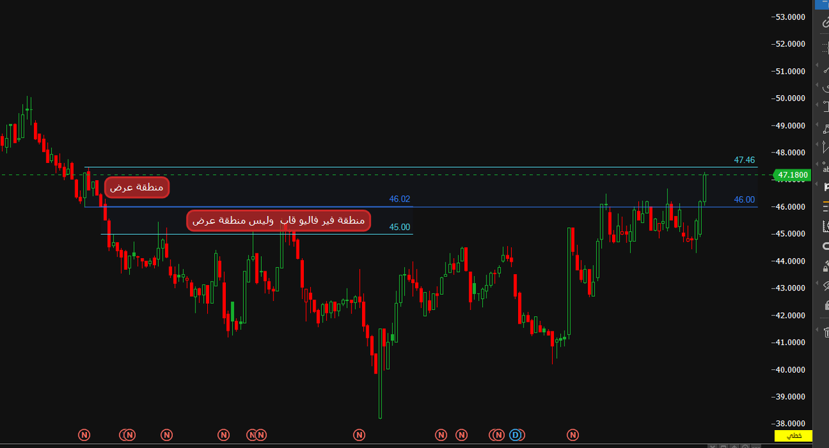Viewport: 829px width, 448px height.
Task: Select the chain link icon in the toolbar
Action: (x=826, y=23)
